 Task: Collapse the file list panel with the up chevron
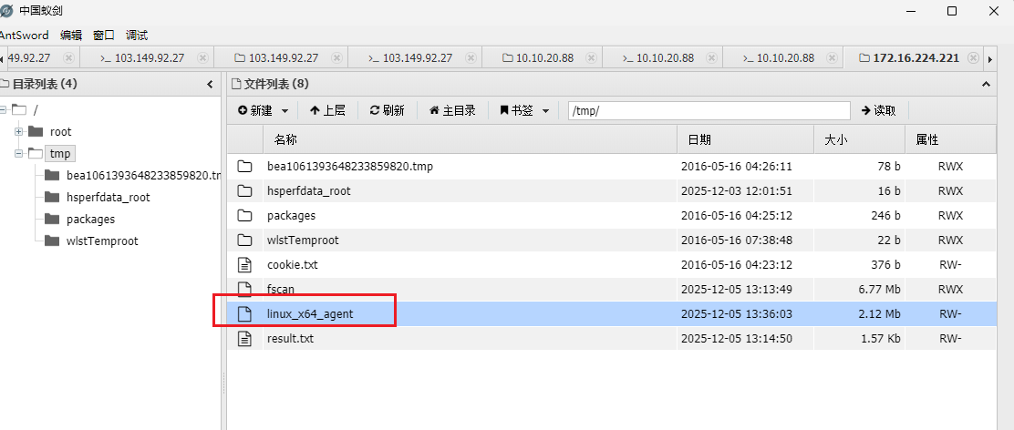985,85
